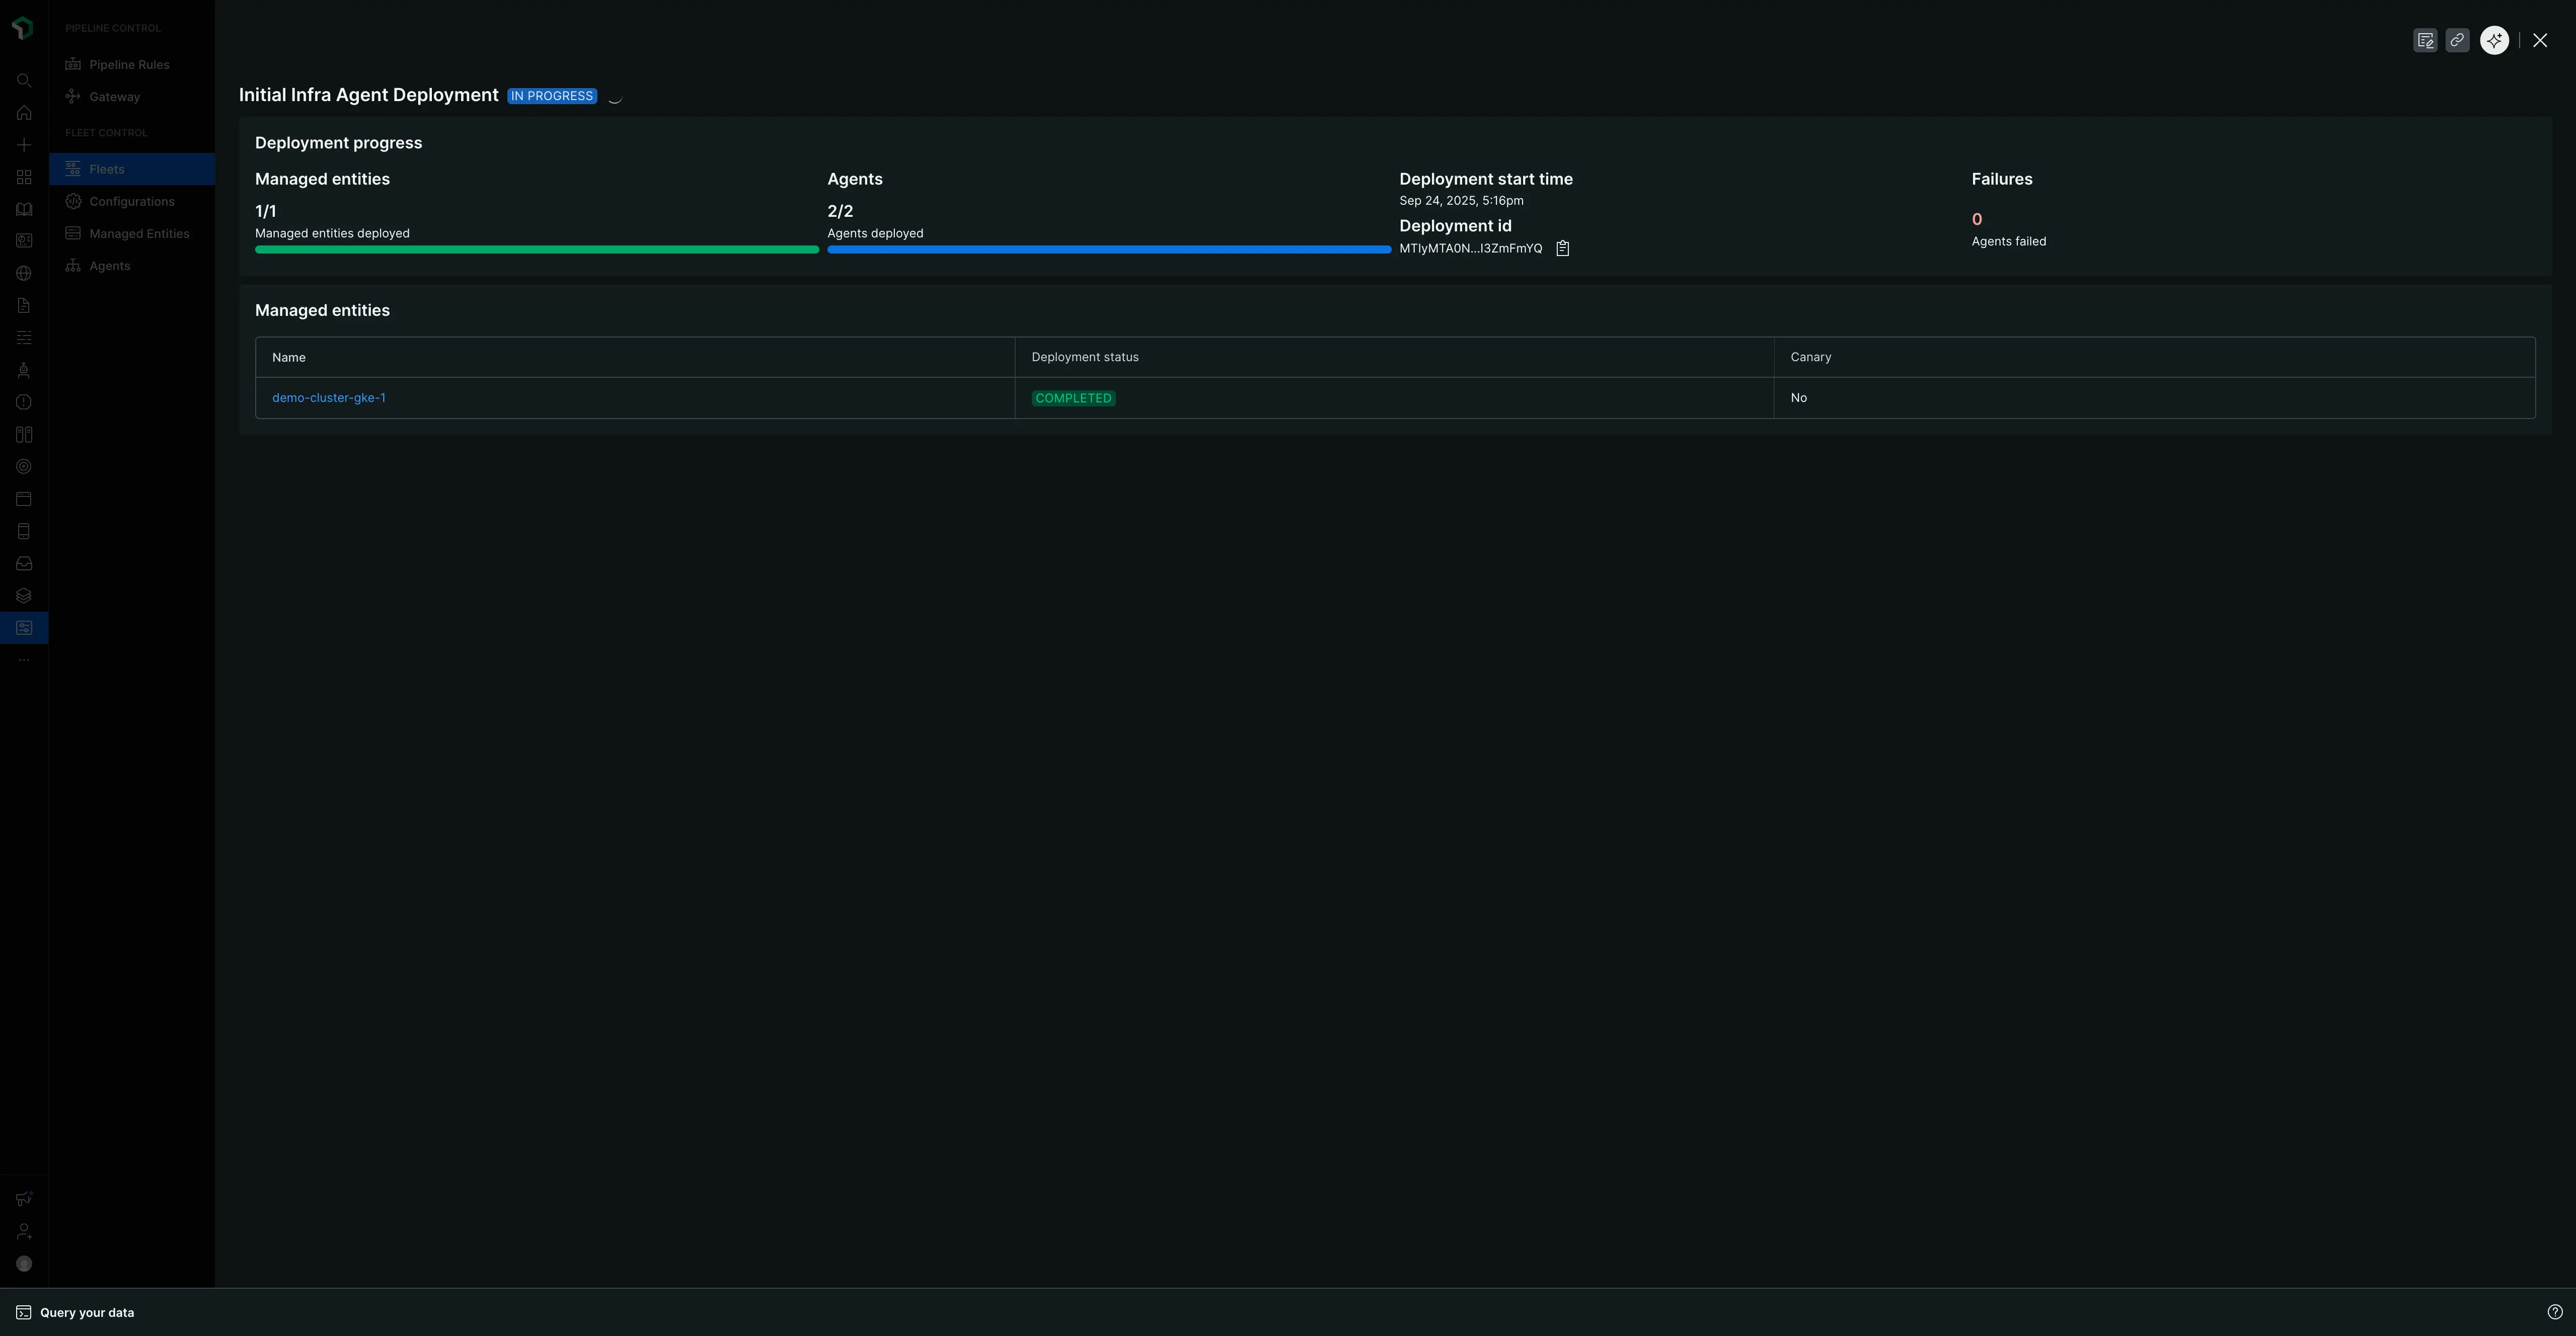Select Fleets in the Fleet Control menu
Image resolution: width=2576 pixels, height=1336 pixels.
coord(107,169)
